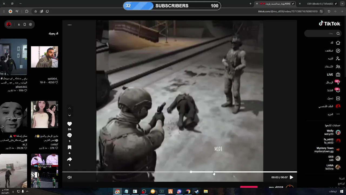Image resolution: width=346 pixels, height=195 pixels.
Task: Click the browser profile avatar icon
Action: point(10,11)
